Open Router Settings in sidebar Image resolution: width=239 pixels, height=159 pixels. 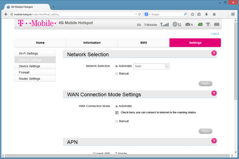[35, 79]
